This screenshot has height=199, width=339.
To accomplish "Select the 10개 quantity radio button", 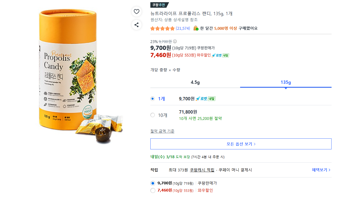I will [x=153, y=115].
